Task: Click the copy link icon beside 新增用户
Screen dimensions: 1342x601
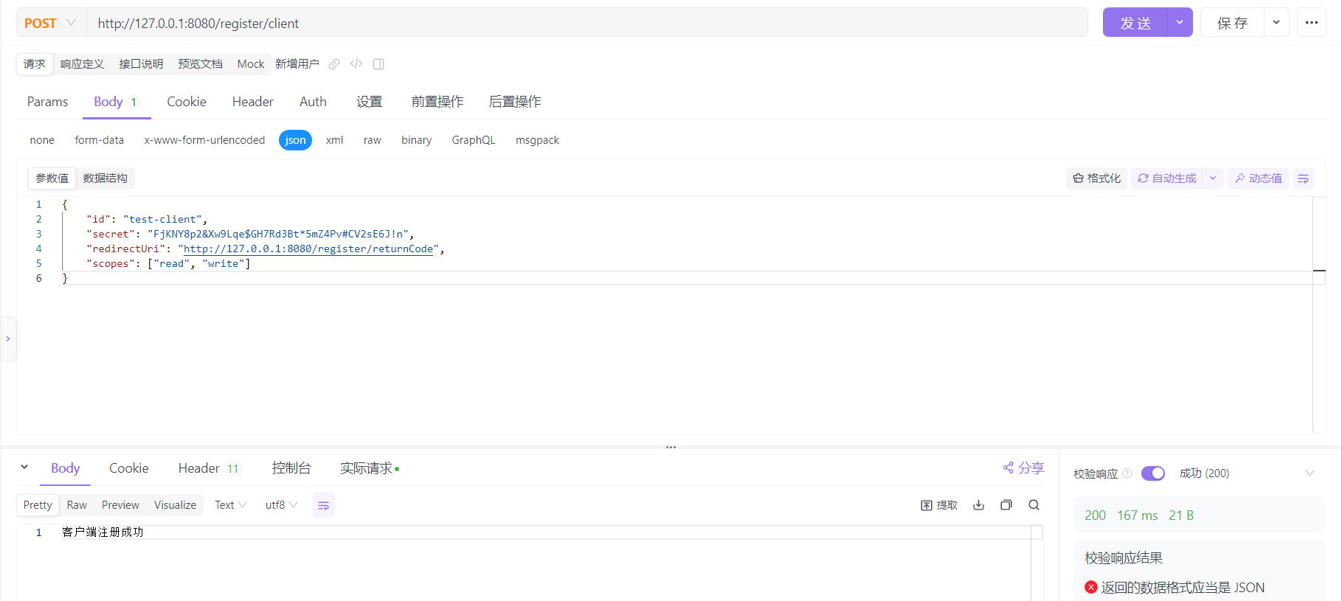Action: [x=334, y=64]
